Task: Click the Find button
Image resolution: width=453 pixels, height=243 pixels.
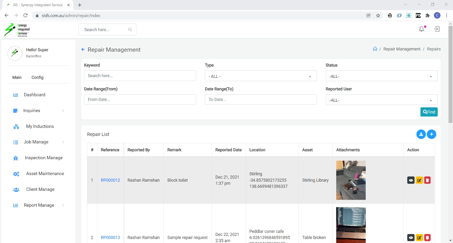Action: coord(429,112)
